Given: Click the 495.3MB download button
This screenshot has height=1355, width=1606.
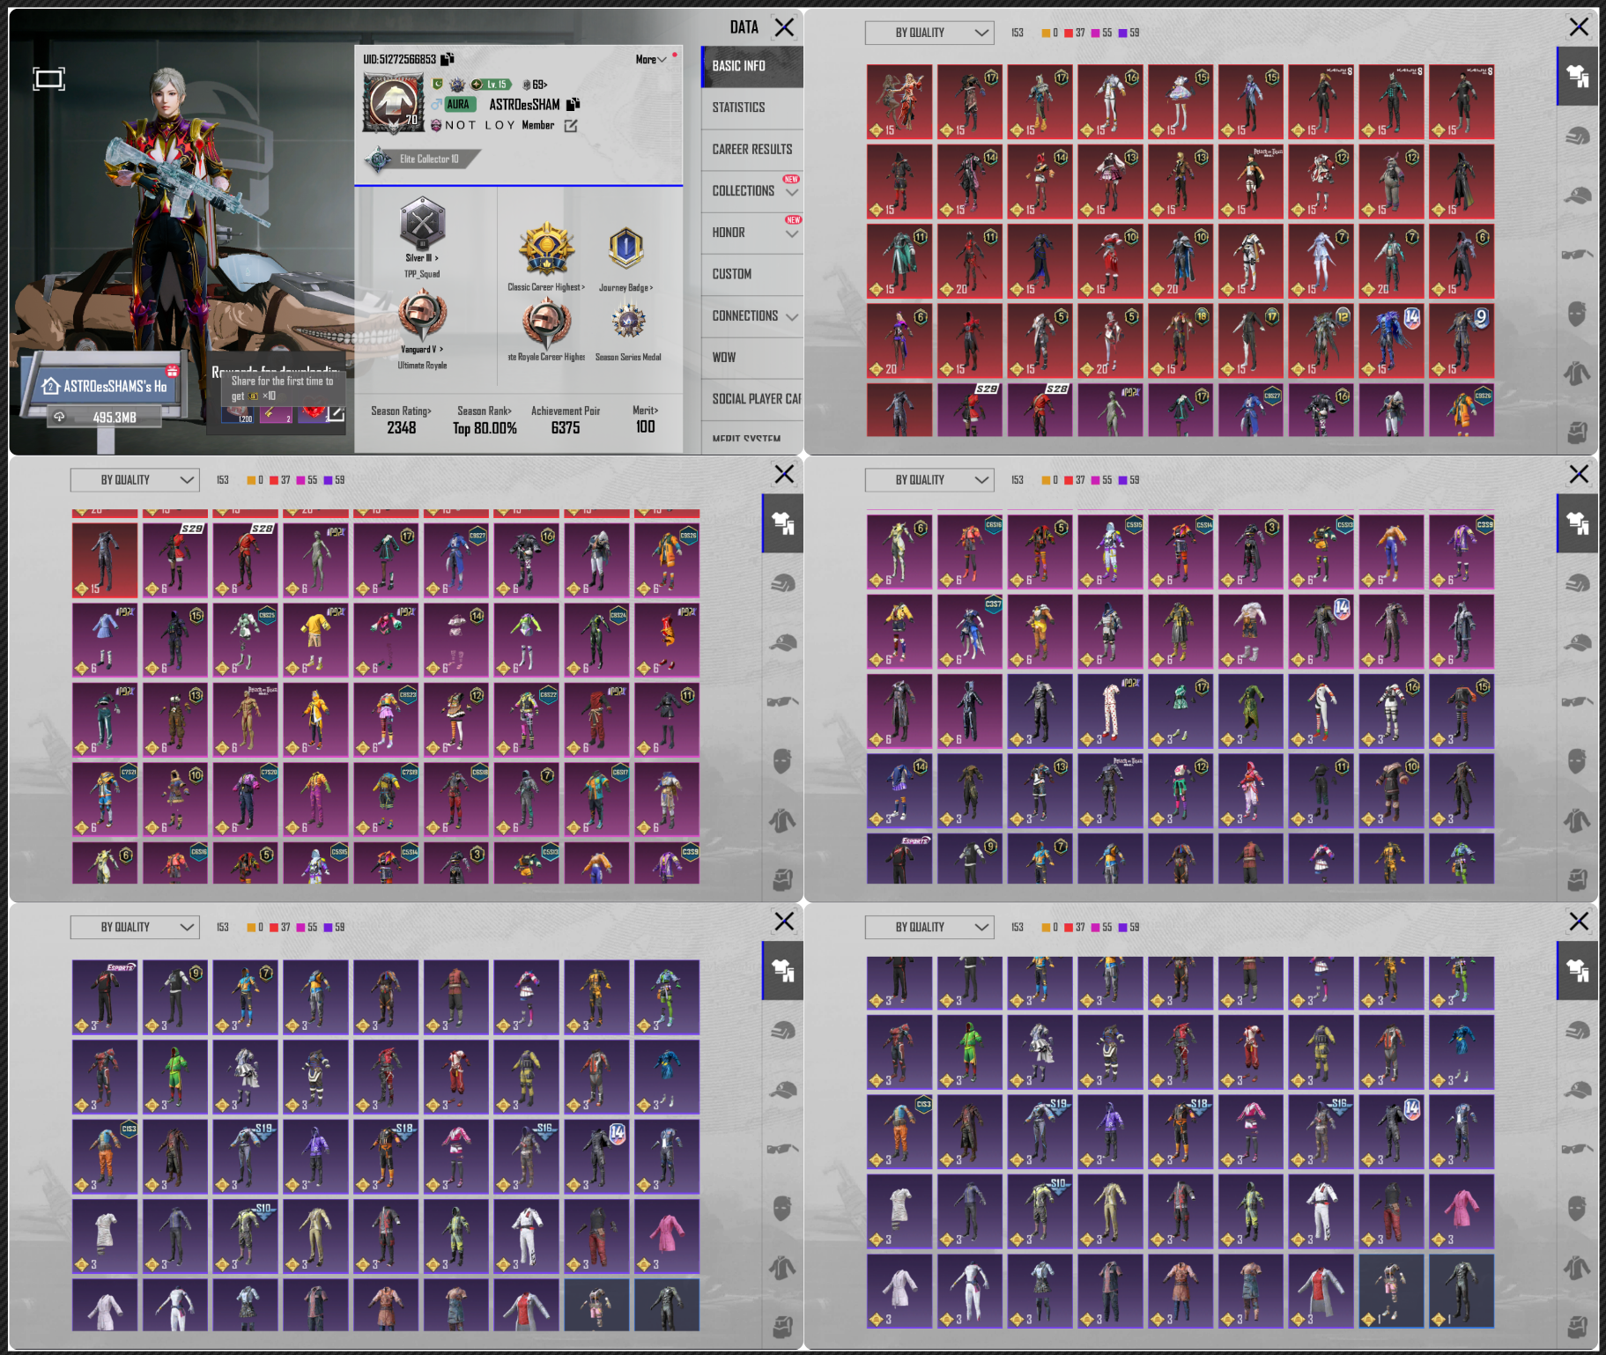Looking at the screenshot, I should point(104,417).
